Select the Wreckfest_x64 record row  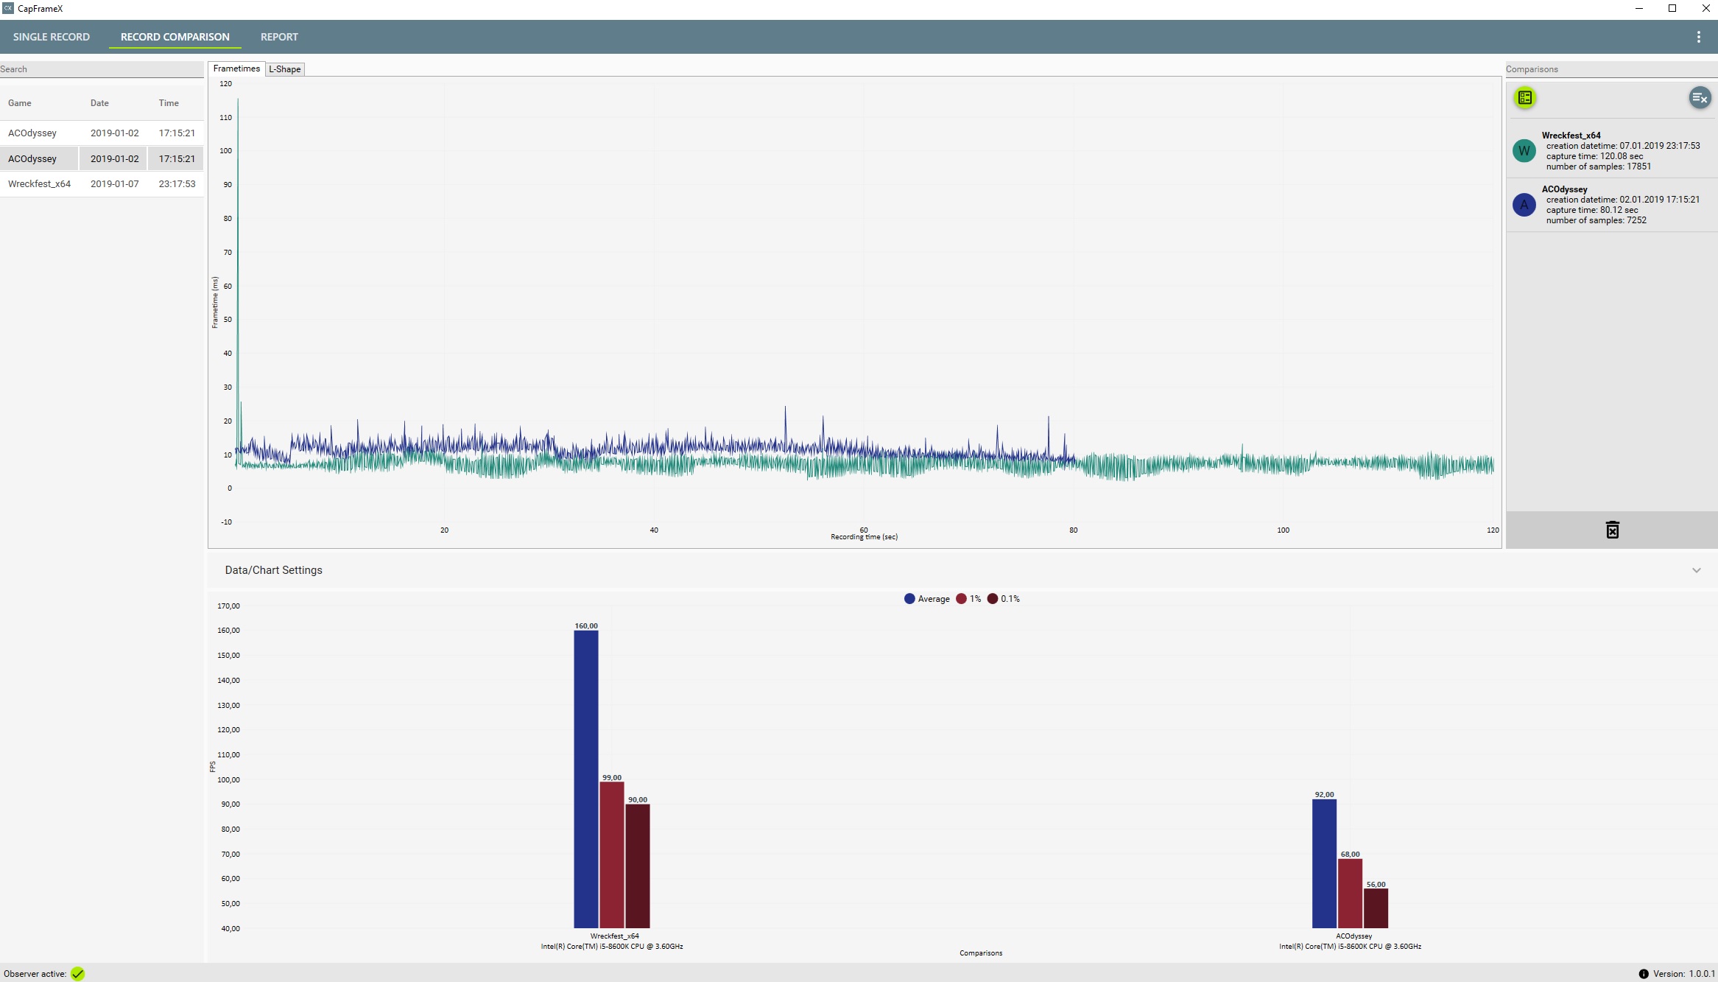coord(102,184)
